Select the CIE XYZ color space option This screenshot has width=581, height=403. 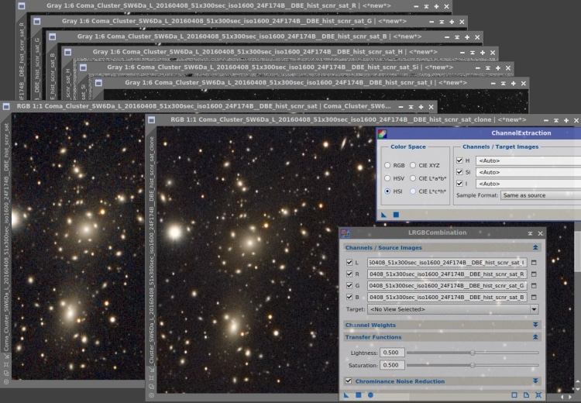(413, 165)
